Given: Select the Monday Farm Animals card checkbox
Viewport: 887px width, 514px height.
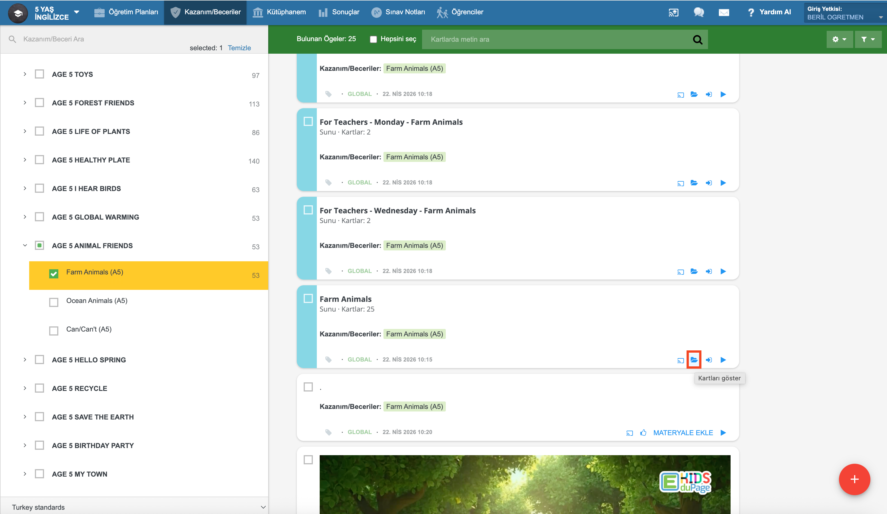Looking at the screenshot, I should (308, 121).
